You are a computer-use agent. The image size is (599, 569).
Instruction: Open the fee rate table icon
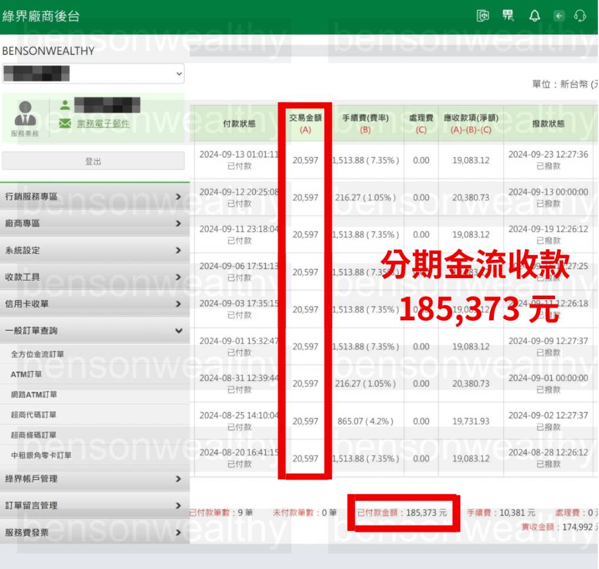point(508,16)
